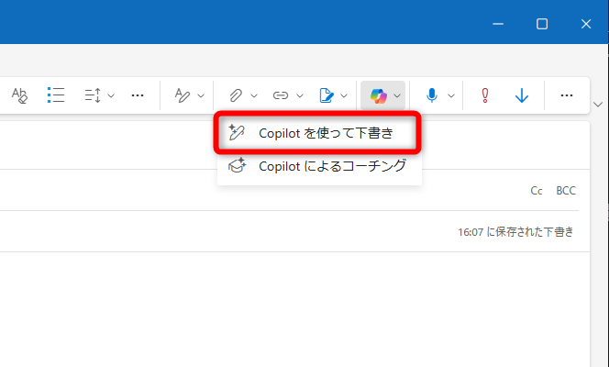The image size is (609, 367).
Task: Minimize the window
Action: click(498, 24)
